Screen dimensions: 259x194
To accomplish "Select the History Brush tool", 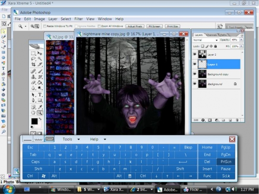I will tap(40, 77).
